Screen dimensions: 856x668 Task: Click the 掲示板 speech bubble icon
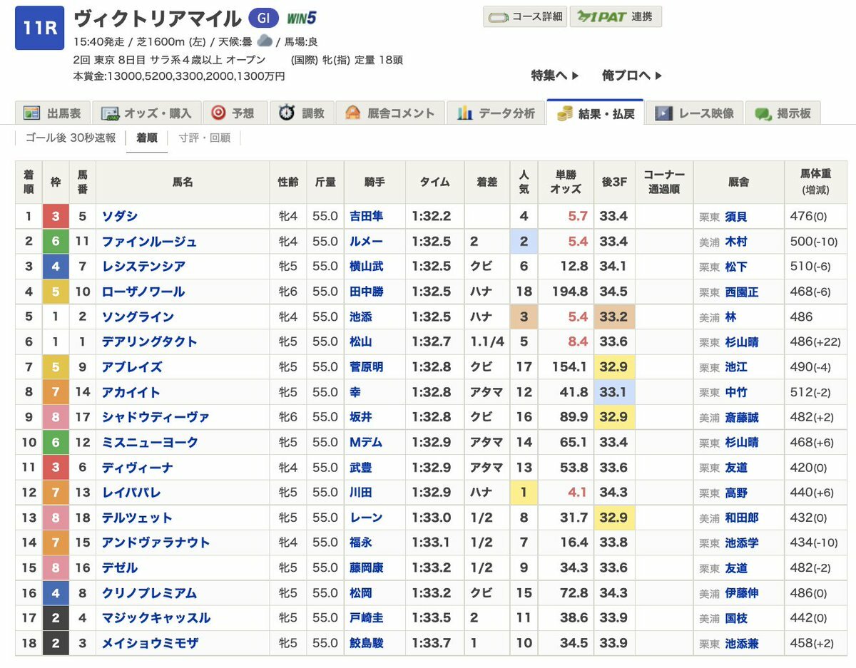(x=763, y=113)
